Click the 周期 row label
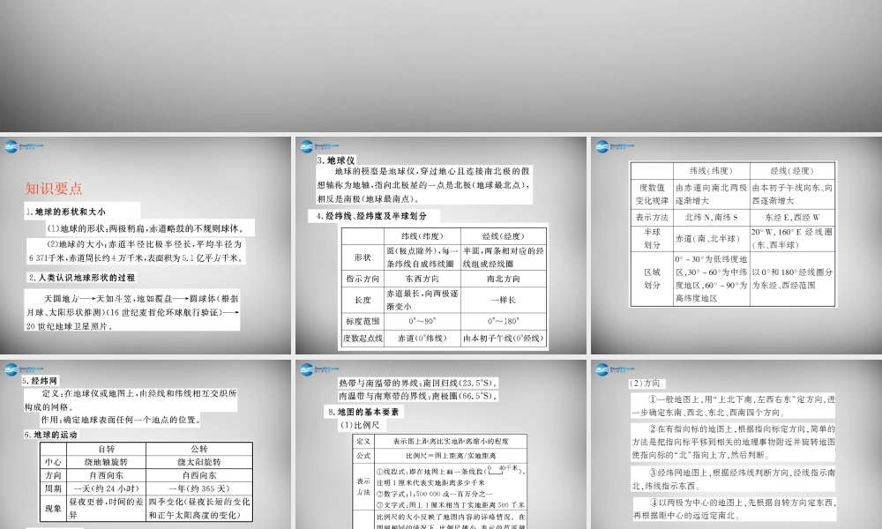The image size is (882, 529). [x=54, y=488]
